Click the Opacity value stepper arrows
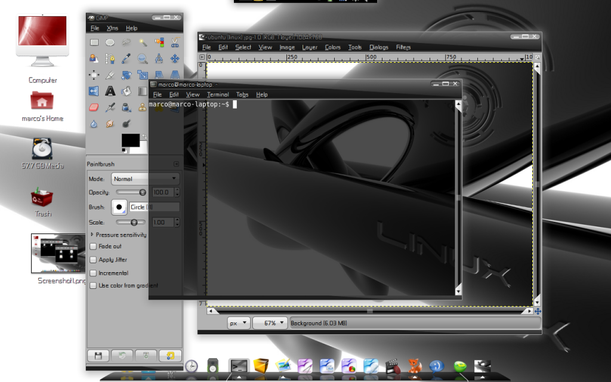Viewport: 611px width, 382px height. click(x=177, y=192)
